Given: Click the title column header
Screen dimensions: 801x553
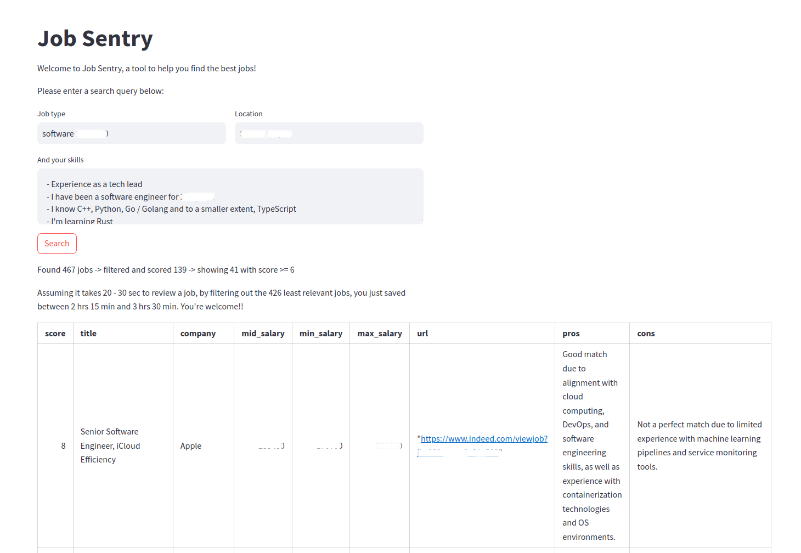Looking at the screenshot, I should (x=88, y=334).
